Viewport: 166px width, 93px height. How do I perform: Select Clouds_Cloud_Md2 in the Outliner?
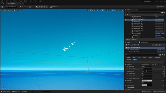[x=138, y=27]
